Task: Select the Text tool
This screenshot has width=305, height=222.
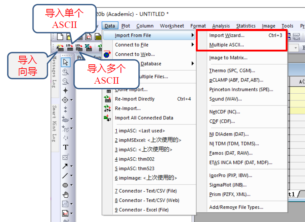Action: [65, 147]
